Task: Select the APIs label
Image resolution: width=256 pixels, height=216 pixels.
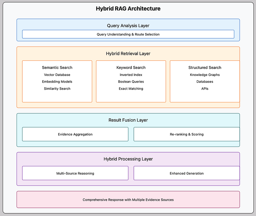Action: coord(205,89)
